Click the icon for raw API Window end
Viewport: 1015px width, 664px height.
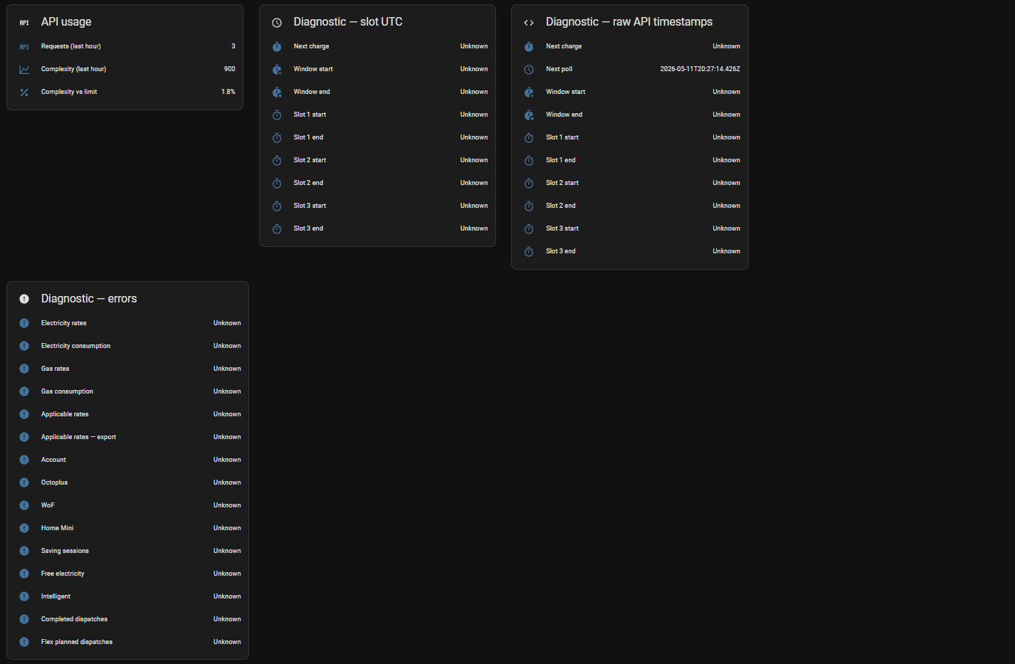coord(529,115)
